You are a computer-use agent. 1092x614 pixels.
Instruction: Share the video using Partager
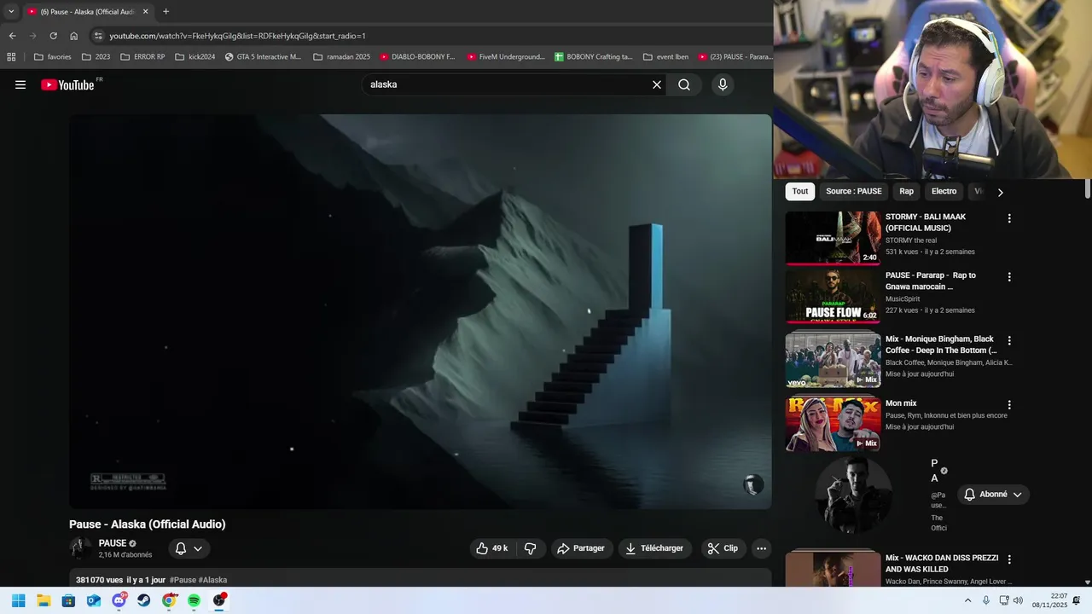[x=581, y=548]
